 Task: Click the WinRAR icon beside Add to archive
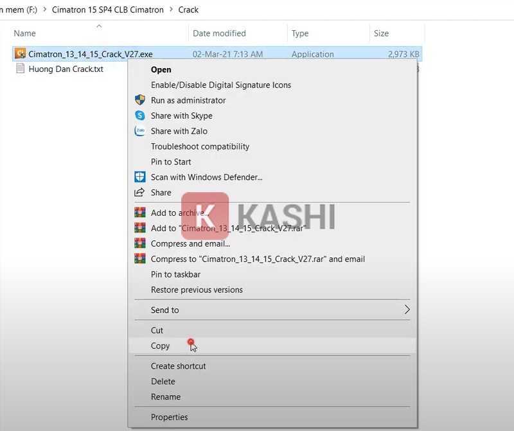[140, 213]
